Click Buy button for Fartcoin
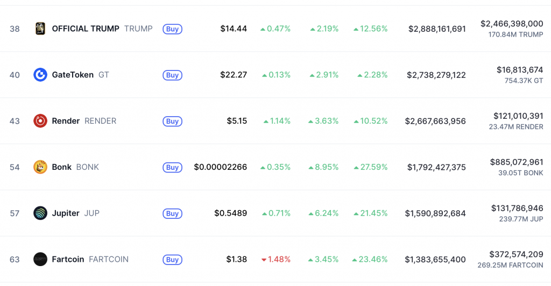 click(x=172, y=260)
